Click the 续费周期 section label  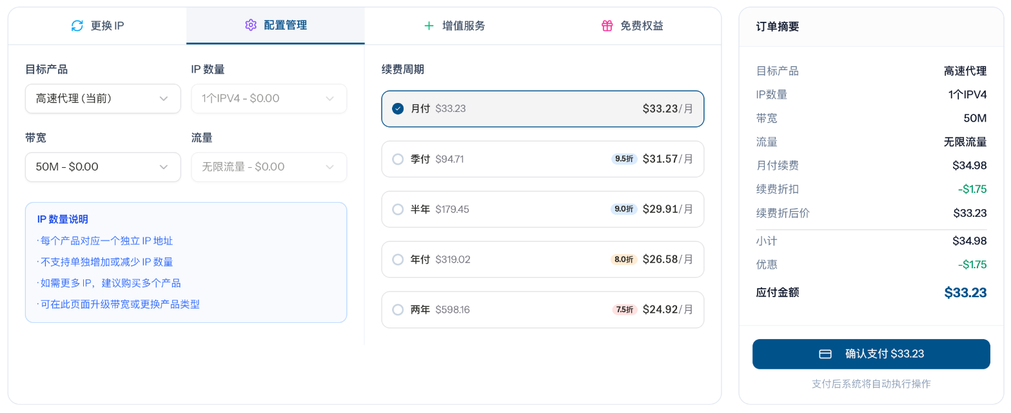tap(403, 69)
